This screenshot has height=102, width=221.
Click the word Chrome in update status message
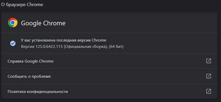tap(99, 40)
